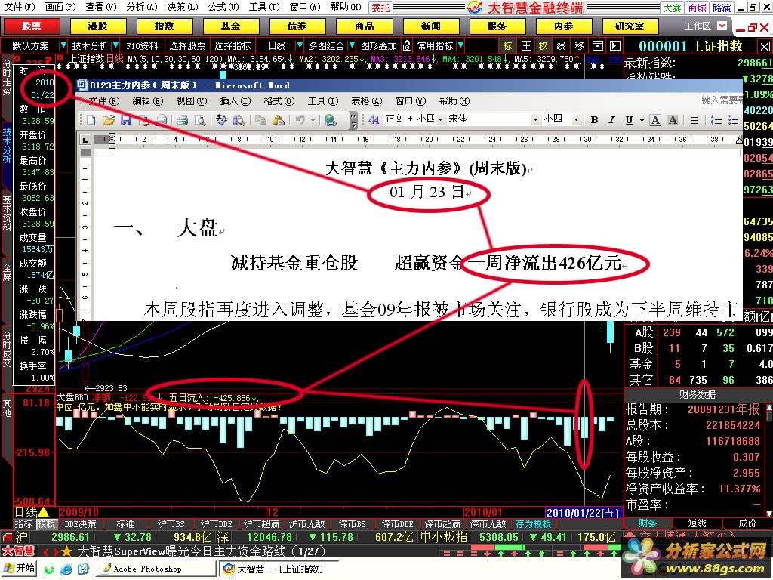
Task: Open the Word font 宋体 dropdown
Action: (535, 119)
